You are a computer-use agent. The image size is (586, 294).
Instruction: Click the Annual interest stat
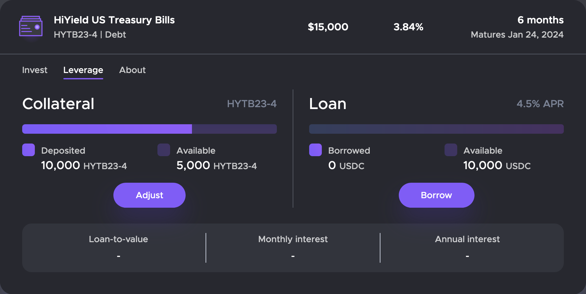pos(467,247)
